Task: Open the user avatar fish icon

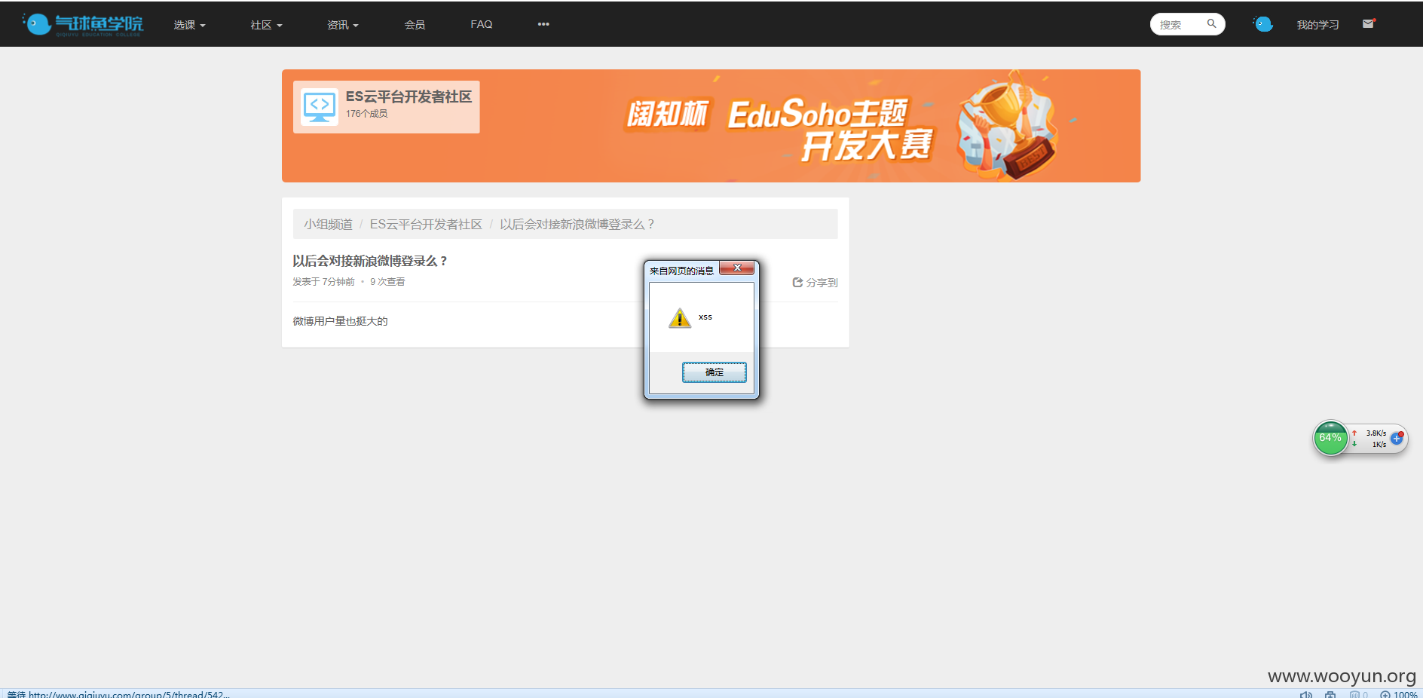Action: 1263,24
